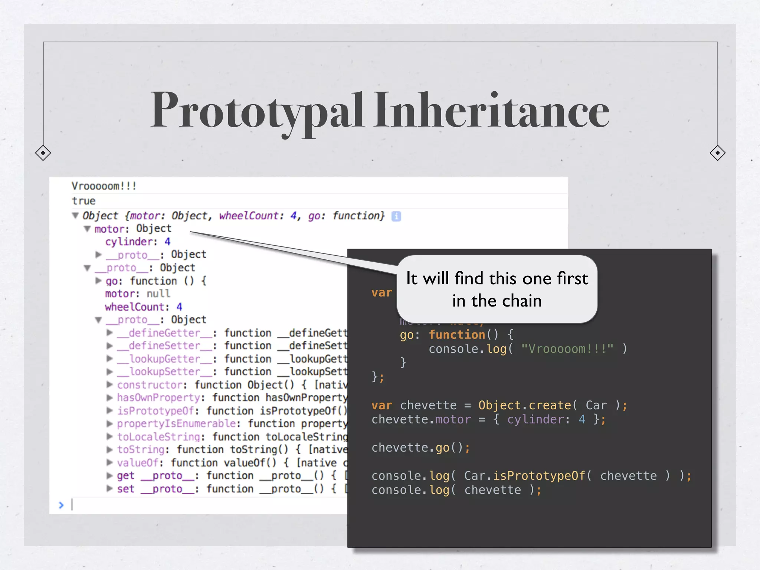Expand __proto__ under the motor object
Screen dimensions: 760x570
point(99,255)
